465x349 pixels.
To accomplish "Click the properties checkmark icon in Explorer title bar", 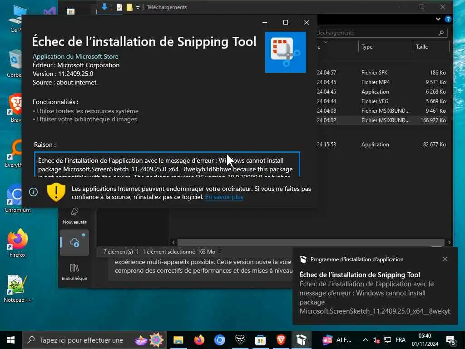I will click(119, 7).
